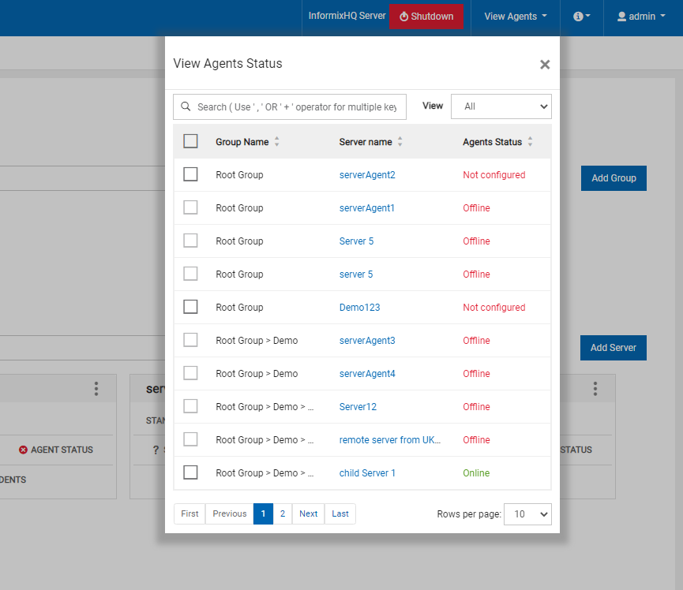Image resolution: width=683 pixels, height=590 pixels.
Task: Sort by Agents Status column arrows
Action: click(x=530, y=142)
